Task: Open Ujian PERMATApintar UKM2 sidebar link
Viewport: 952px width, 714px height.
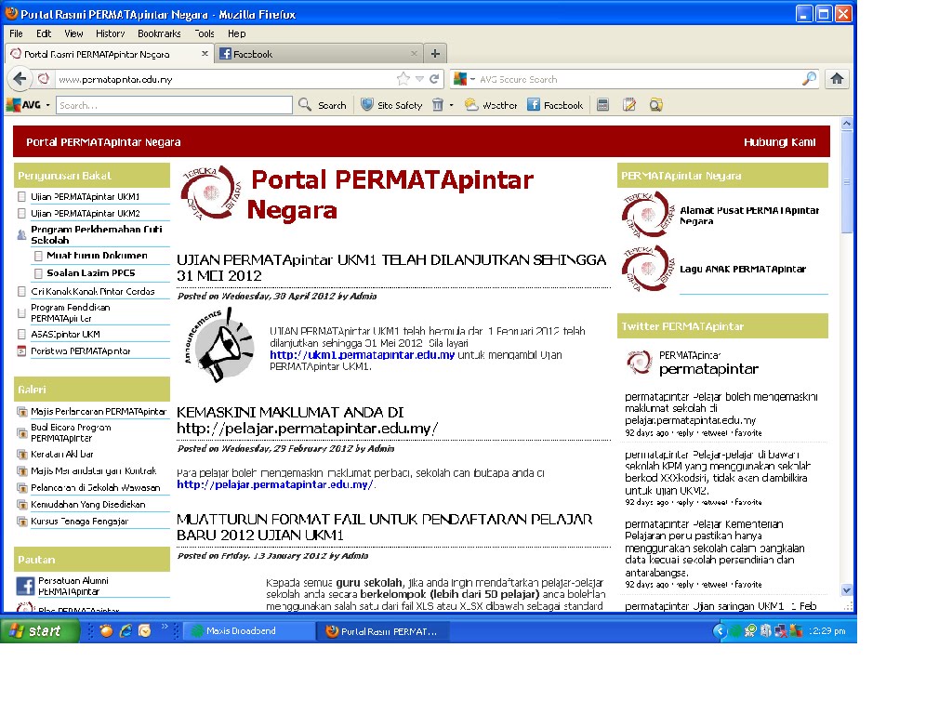Action: click(x=85, y=213)
